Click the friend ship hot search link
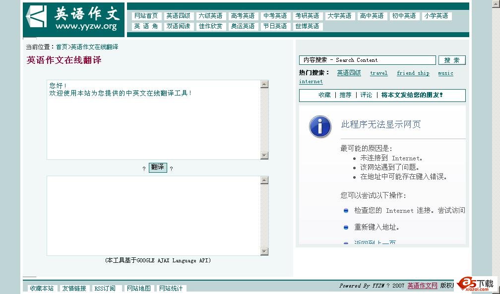 (413, 73)
